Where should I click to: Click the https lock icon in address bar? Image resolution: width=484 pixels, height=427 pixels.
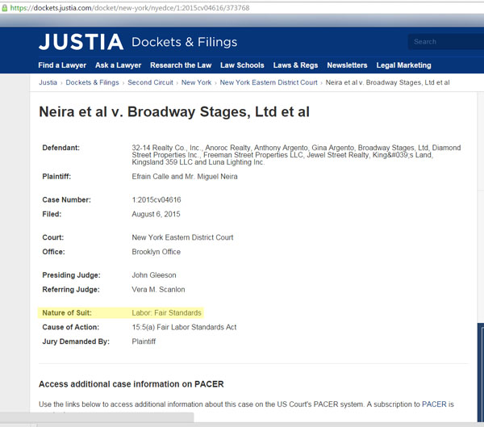[x=5, y=8]
